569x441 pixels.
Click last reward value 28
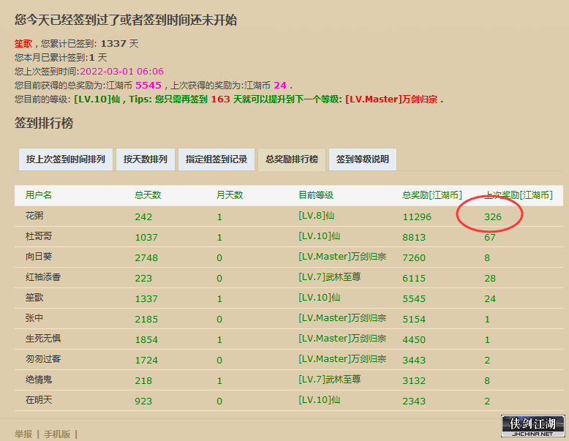(490, 279)
